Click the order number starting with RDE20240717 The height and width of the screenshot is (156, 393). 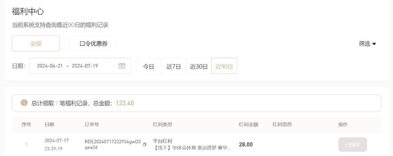113,145
